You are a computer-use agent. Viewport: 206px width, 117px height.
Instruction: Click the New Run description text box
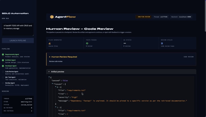(18, 29)
